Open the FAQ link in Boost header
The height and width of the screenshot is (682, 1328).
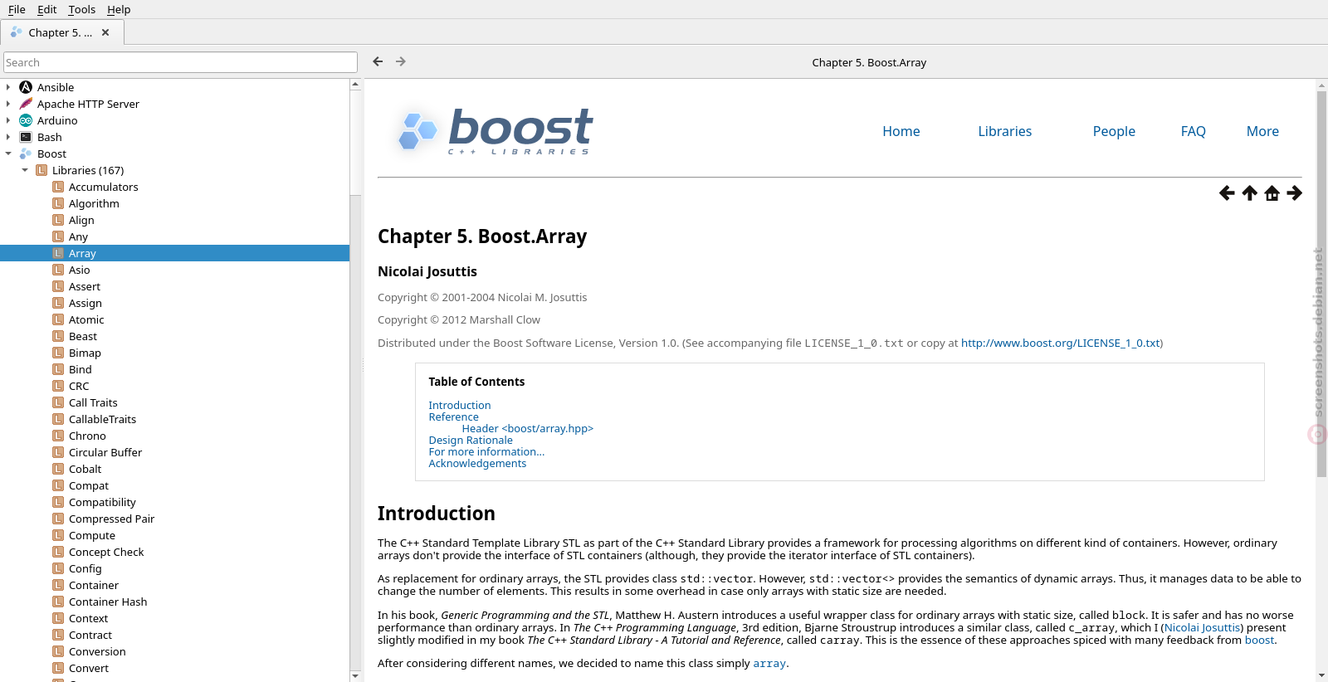point(1194,131)
